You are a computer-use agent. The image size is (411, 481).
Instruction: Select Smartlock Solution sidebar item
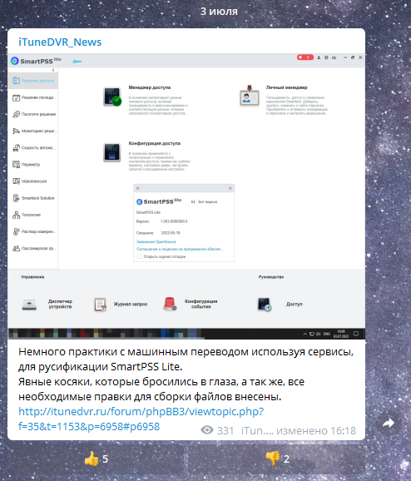(32, 198)
